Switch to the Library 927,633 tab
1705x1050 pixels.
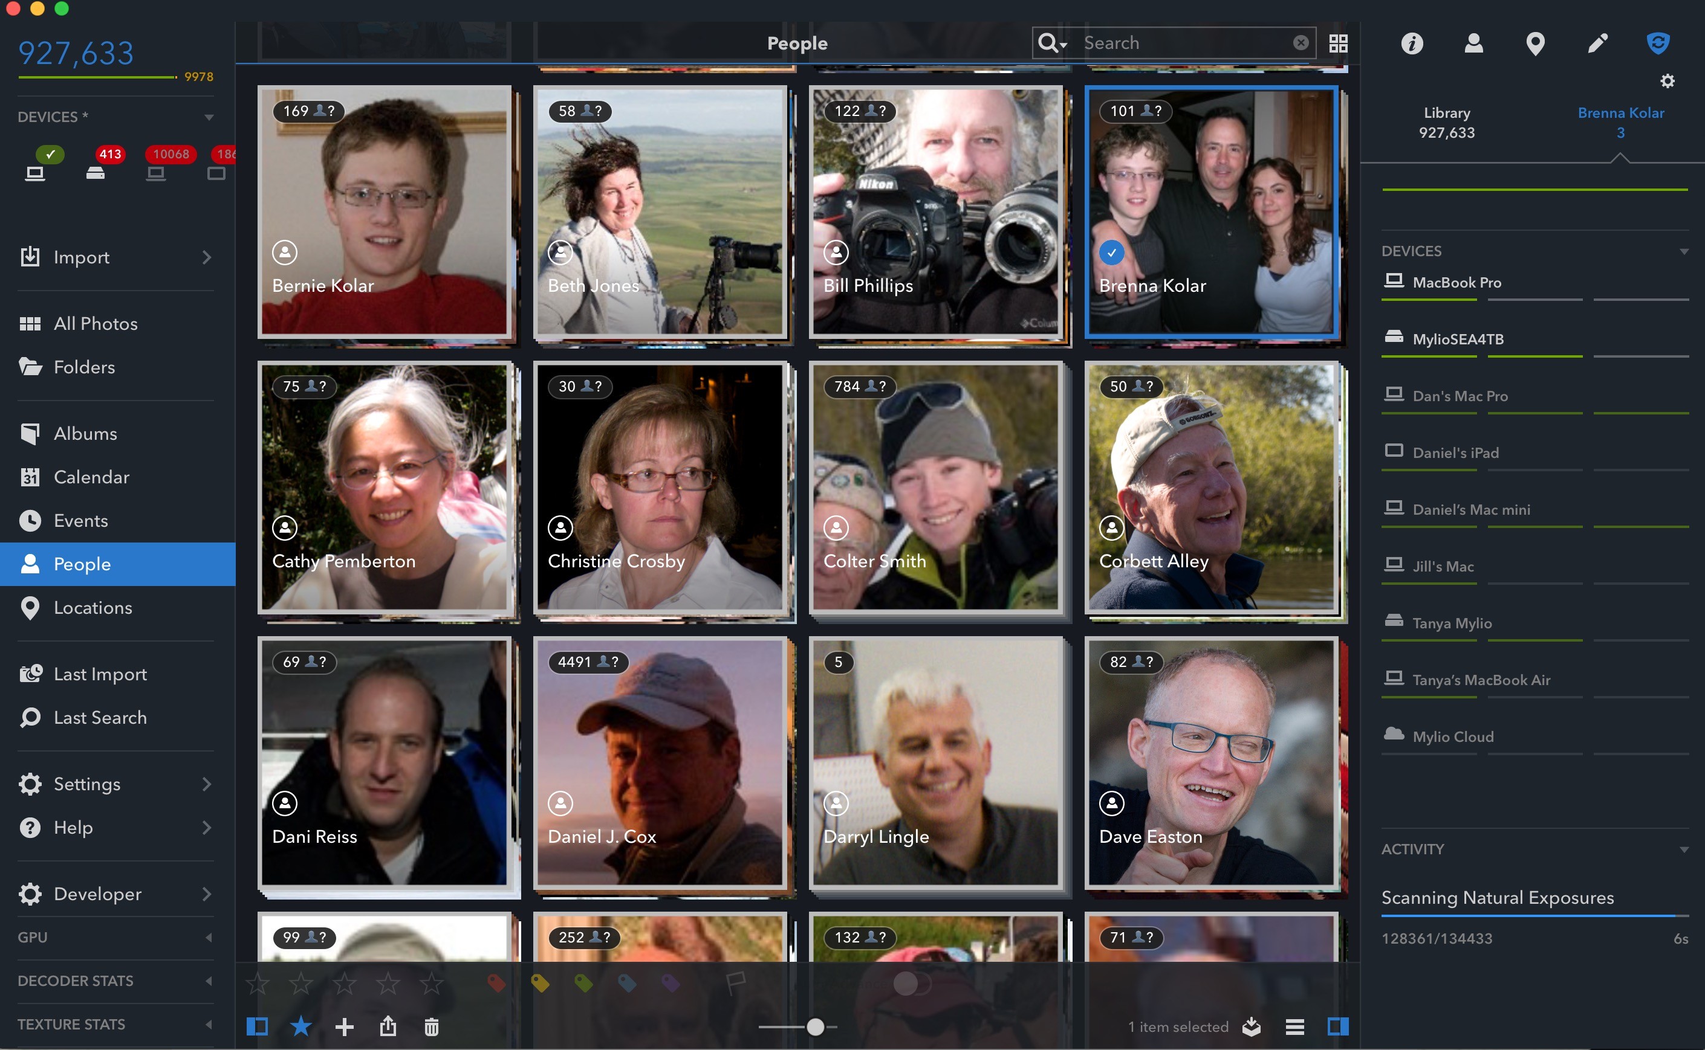point(1447,123)
